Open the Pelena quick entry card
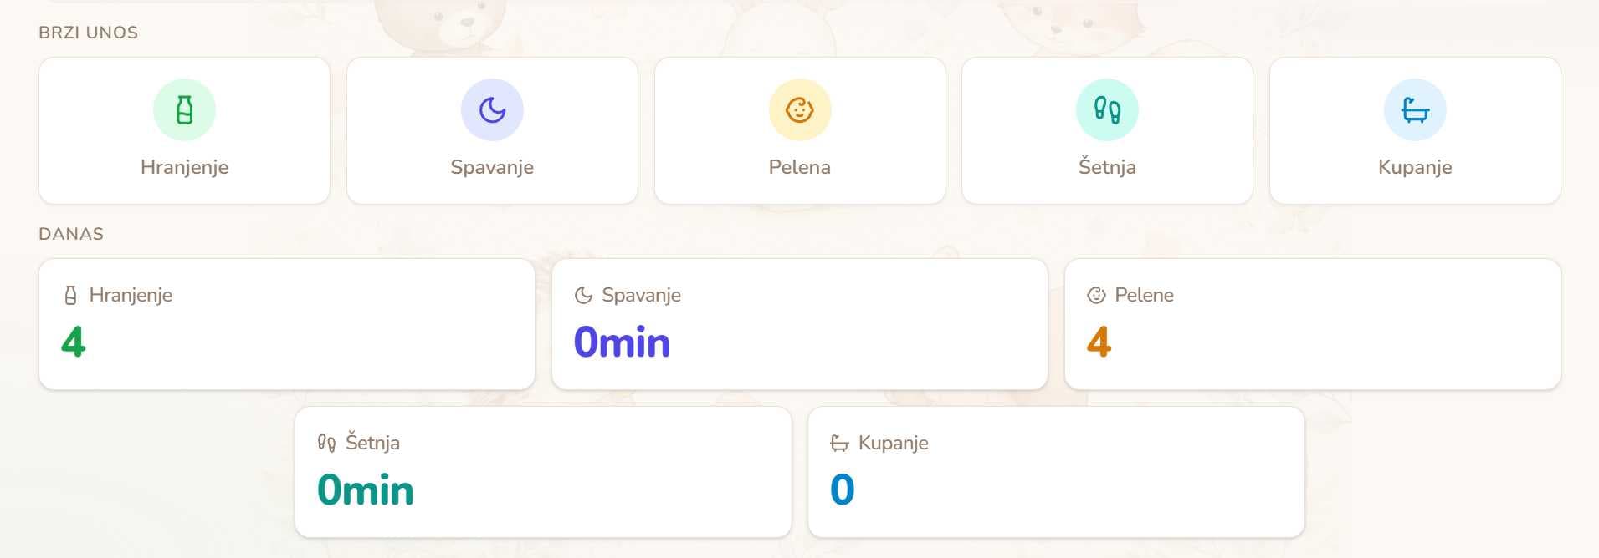Image resolution: width=1599 pixels, height=558 pixels. tap(800, 130)
